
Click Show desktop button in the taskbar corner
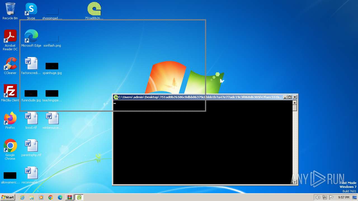pos(355,197)
